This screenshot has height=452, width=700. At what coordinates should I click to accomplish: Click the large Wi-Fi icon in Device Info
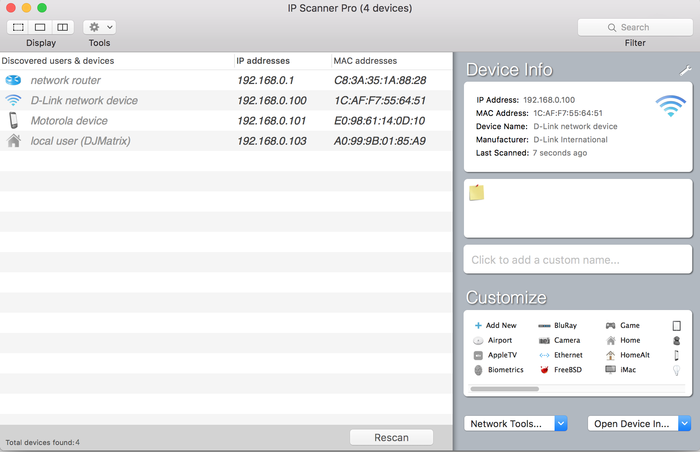coord(670,106)
